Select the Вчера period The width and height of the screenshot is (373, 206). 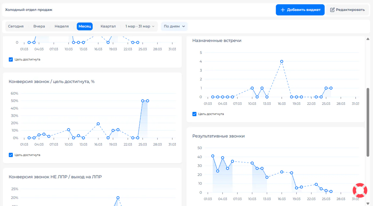[39, 26]
